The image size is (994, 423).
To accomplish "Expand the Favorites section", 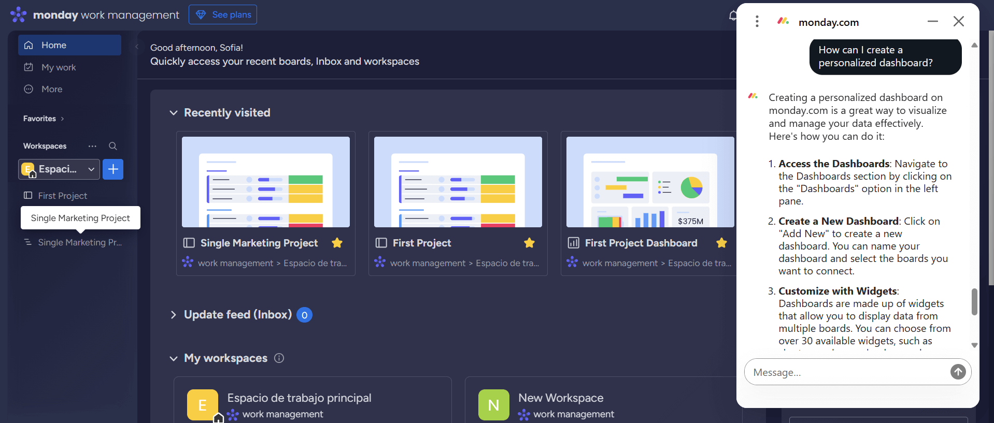I will [x=44, y=119].
